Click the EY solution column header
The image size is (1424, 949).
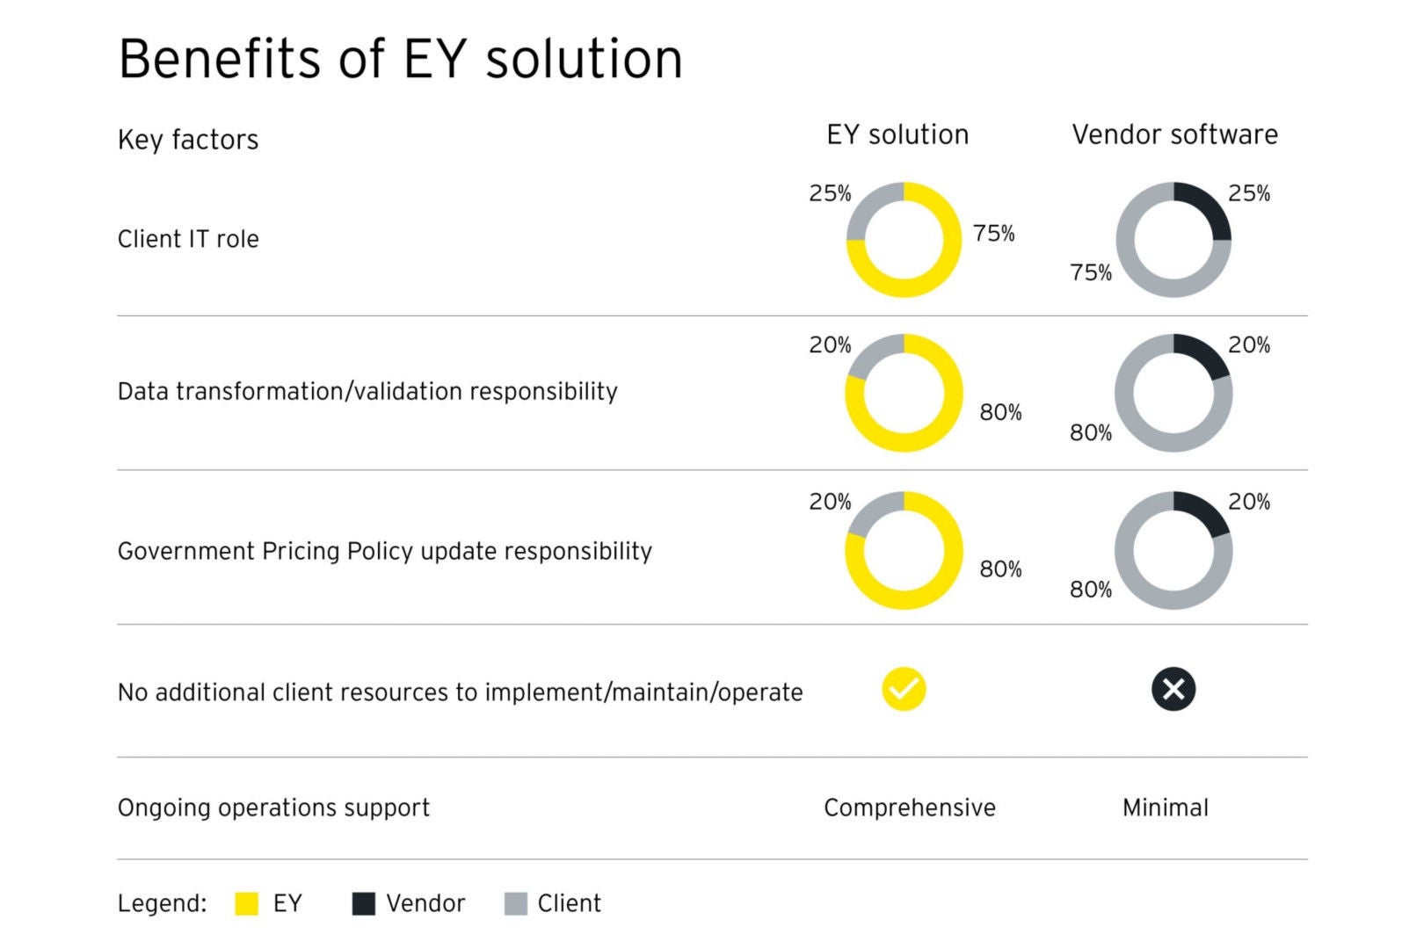coord(897,134)
